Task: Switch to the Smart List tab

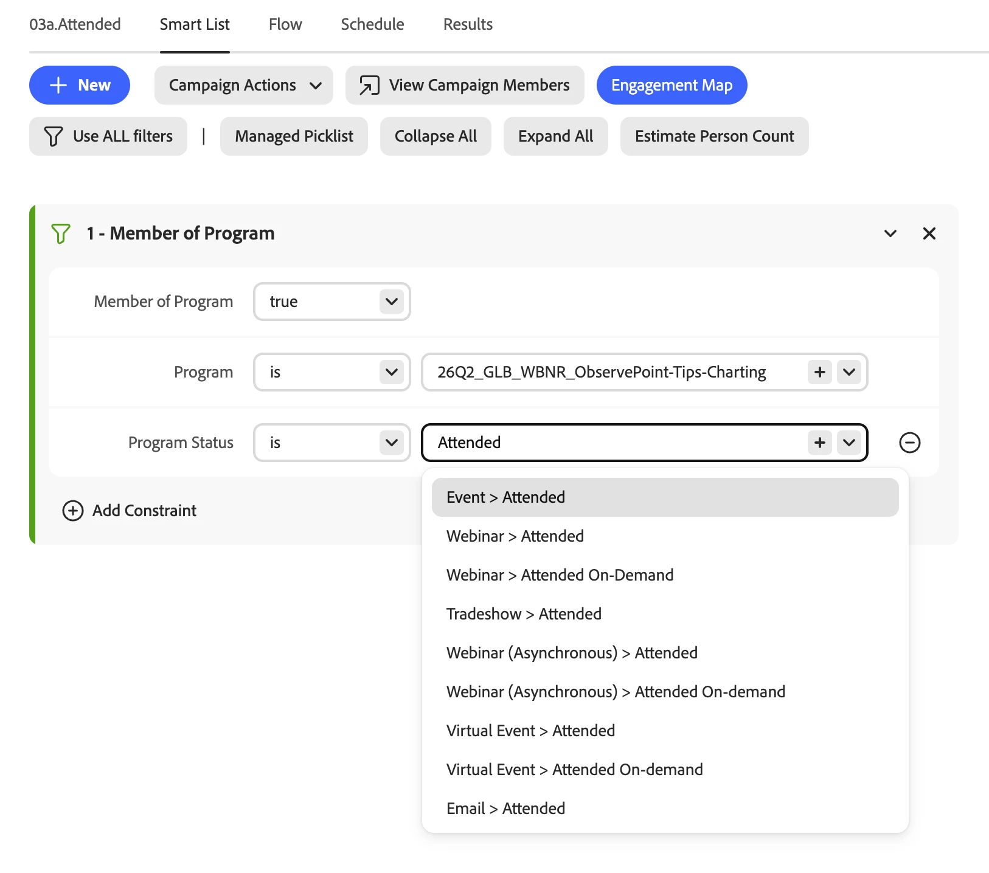Action: (195, 24)
